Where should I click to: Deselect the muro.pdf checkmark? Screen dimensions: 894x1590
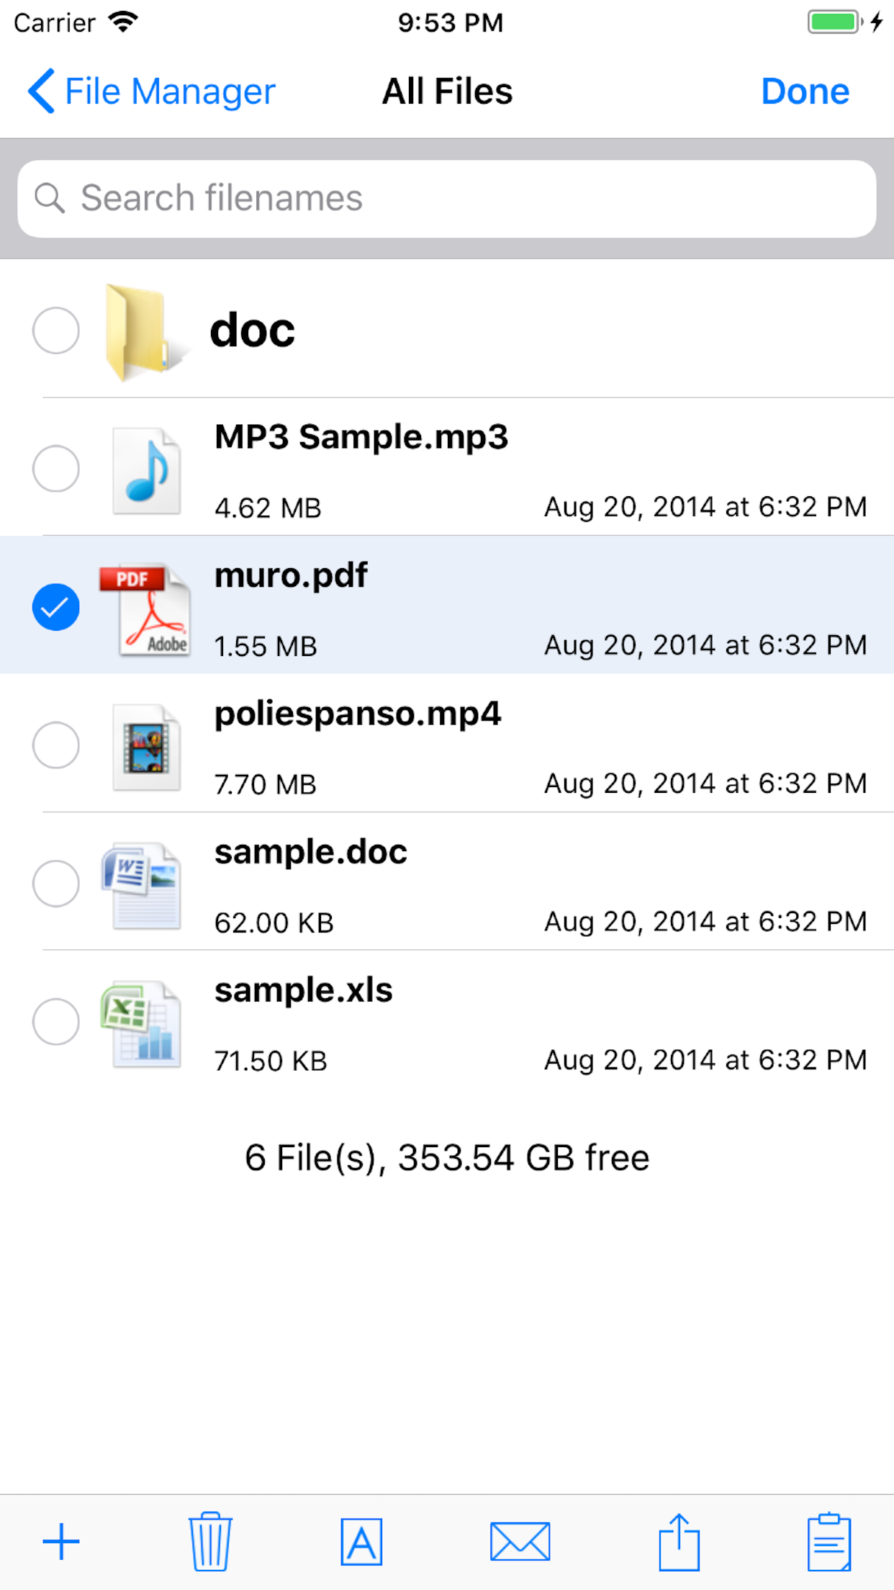click(x=56, y=607)
